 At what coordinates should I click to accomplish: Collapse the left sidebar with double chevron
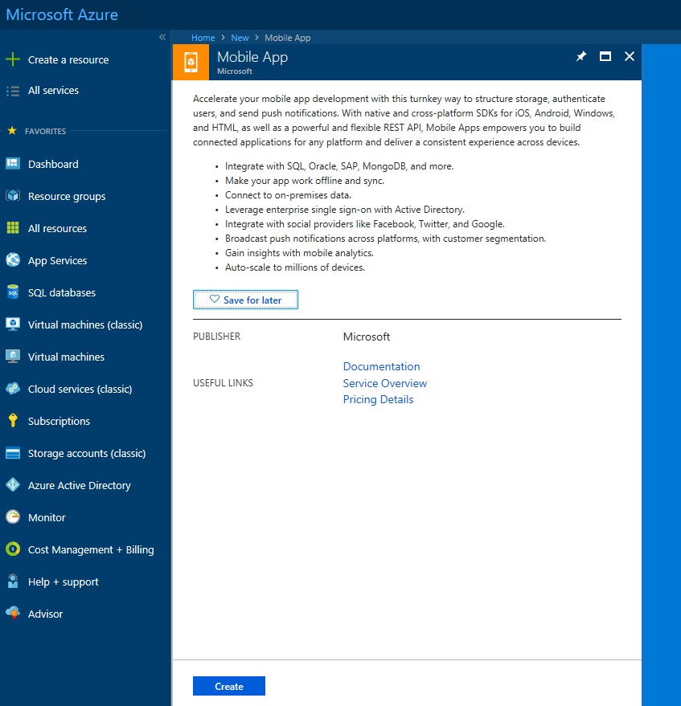tap(162, 37)
